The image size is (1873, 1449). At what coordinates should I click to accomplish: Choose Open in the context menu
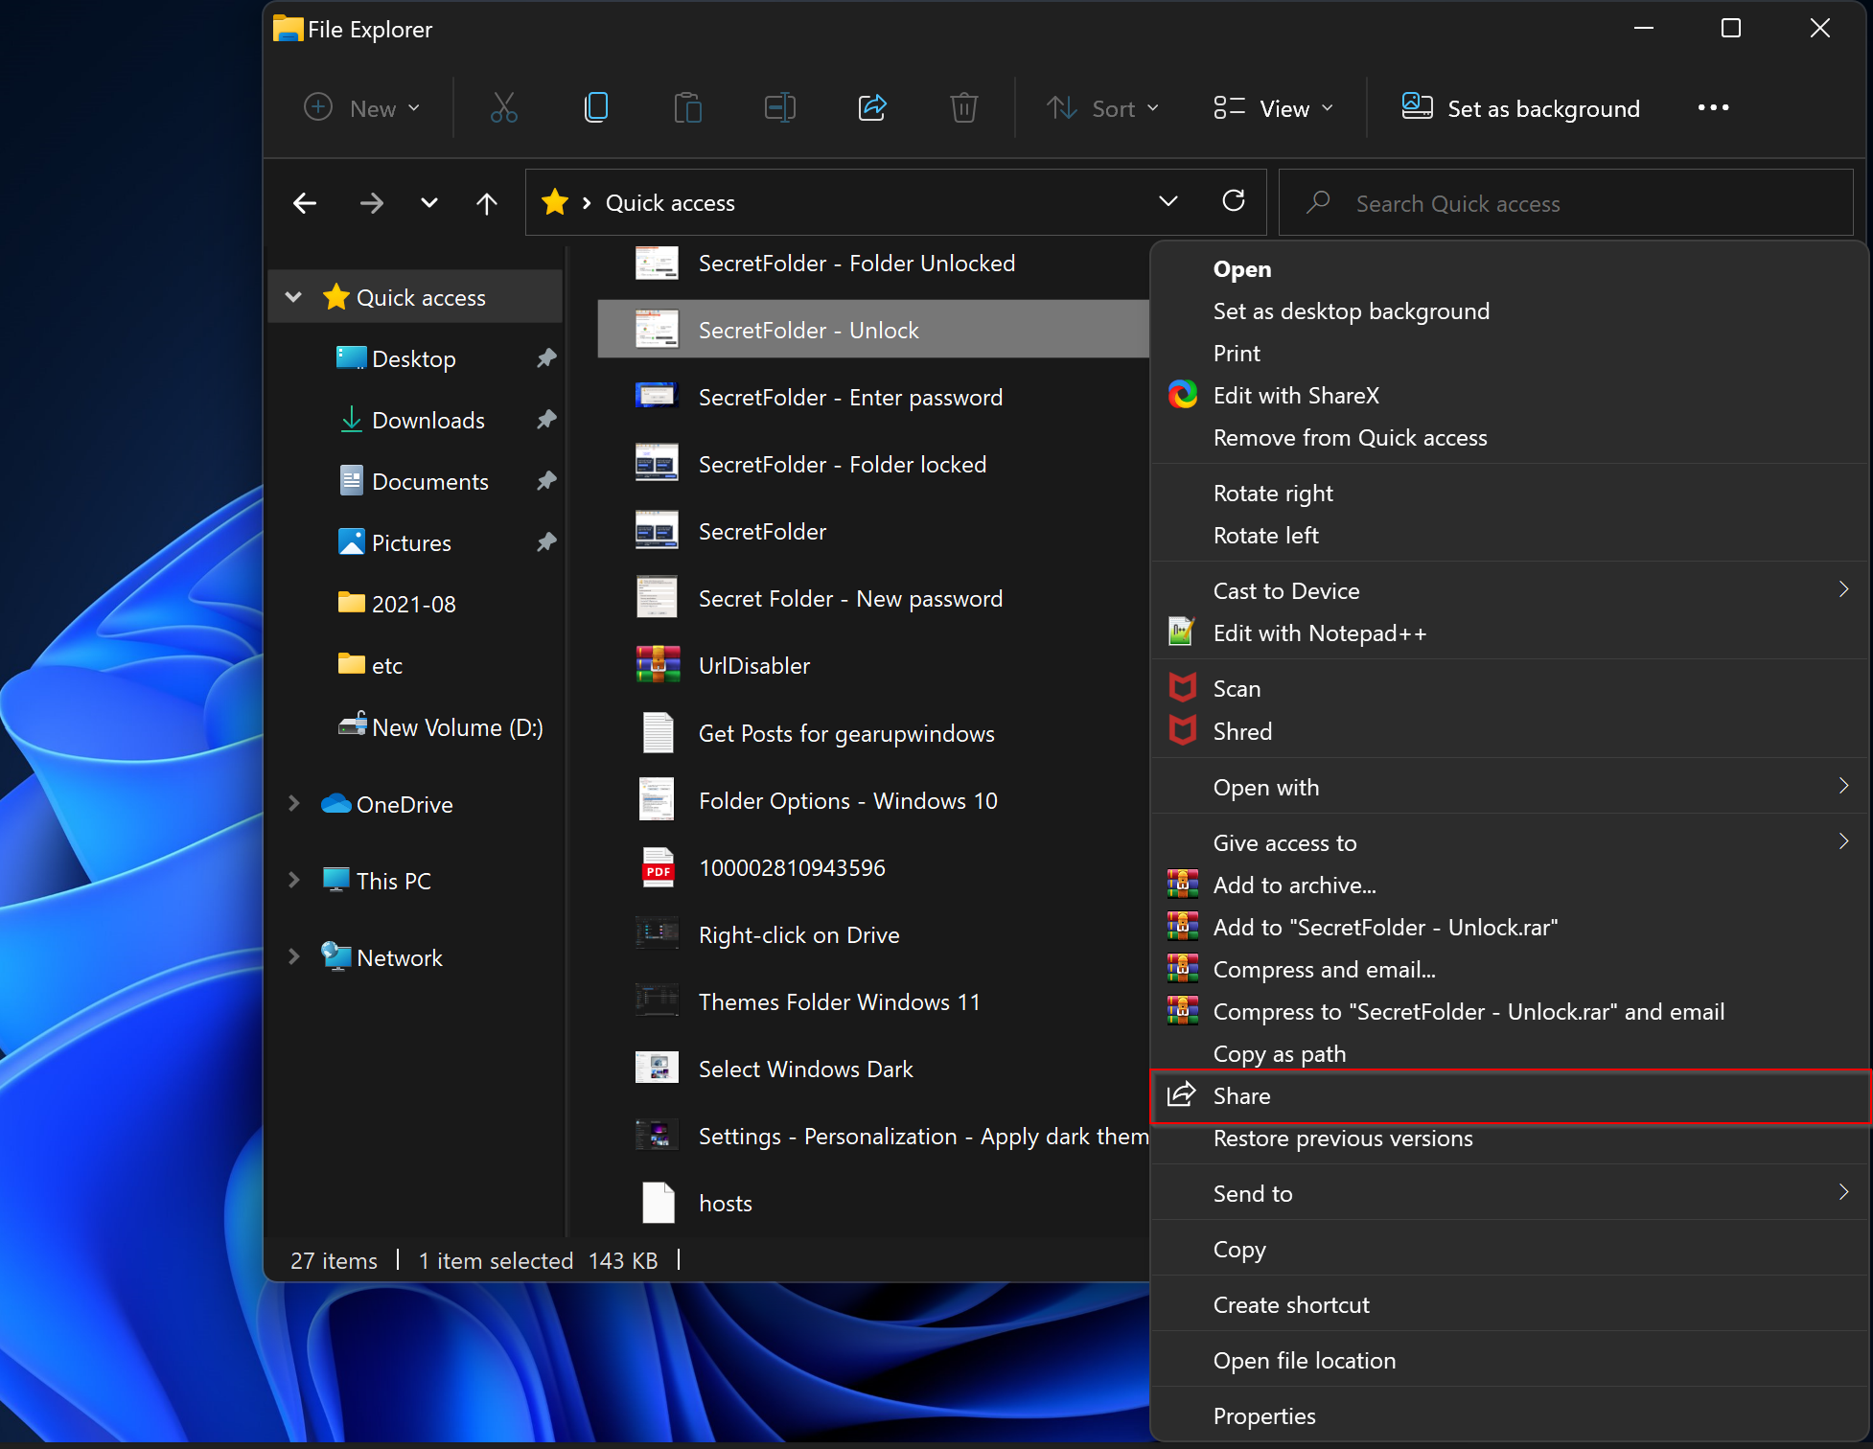(x=1509, y=269)
